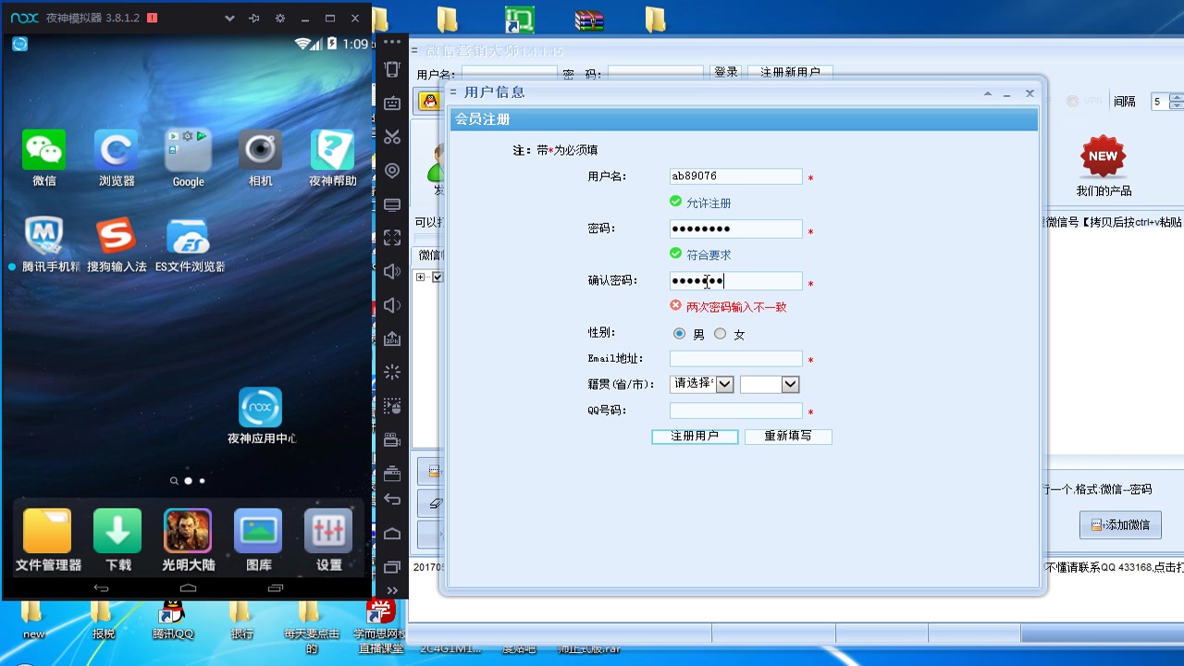
Task: Click Nox video recorder sidebar icon
Action: (x=392, y=439)
